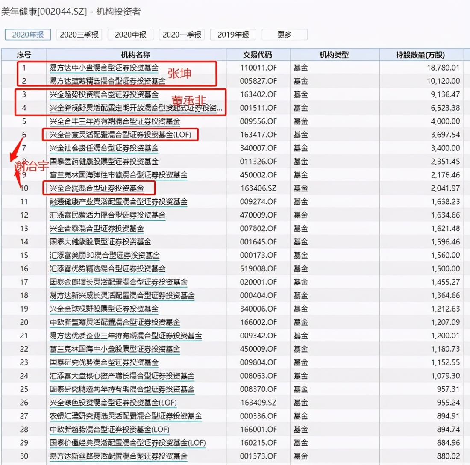
Task: Click the 机构名称 column header
Action: click(135, 55)
